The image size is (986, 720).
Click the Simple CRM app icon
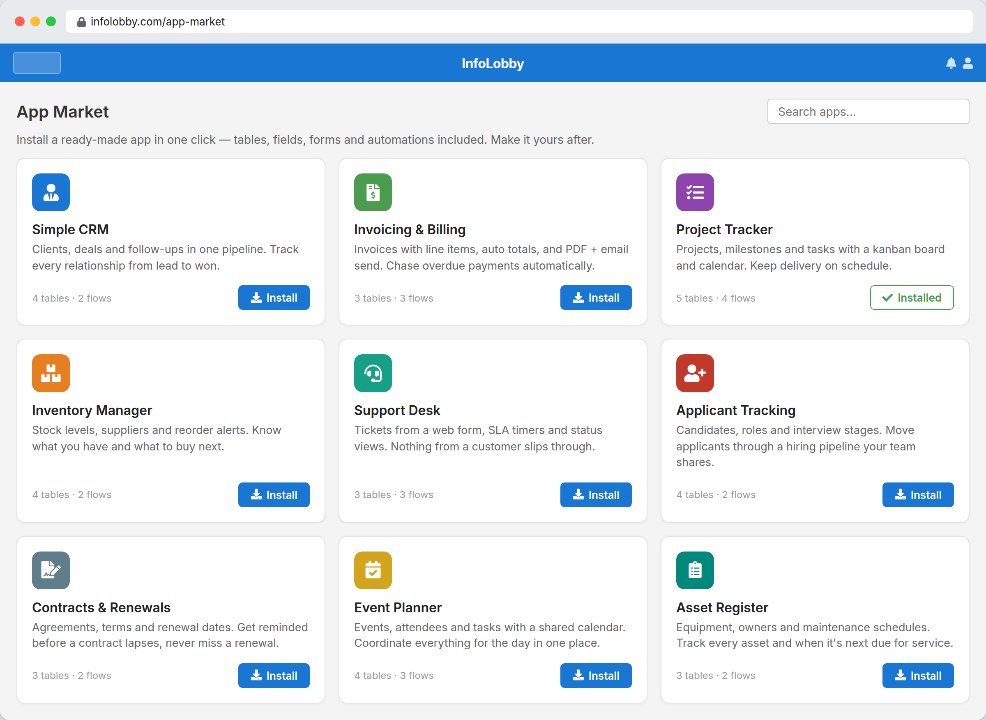click(x=51, y=192)
